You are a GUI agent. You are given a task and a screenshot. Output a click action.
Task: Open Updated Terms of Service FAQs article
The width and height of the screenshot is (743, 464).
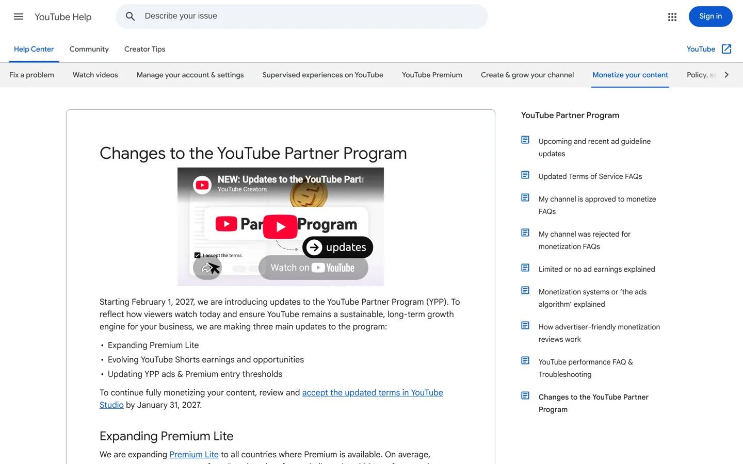pos(590,176)
